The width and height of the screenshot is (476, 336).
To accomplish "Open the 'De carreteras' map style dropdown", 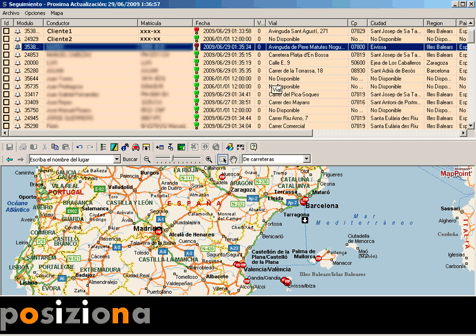I will pyautogui.click(x=307, y=159).
